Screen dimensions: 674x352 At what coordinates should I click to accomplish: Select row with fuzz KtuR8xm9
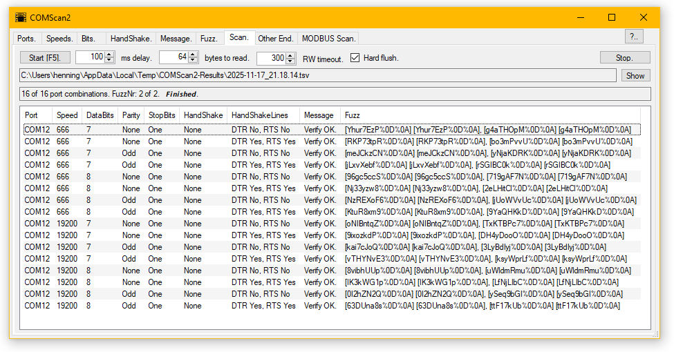pos(332,212)
